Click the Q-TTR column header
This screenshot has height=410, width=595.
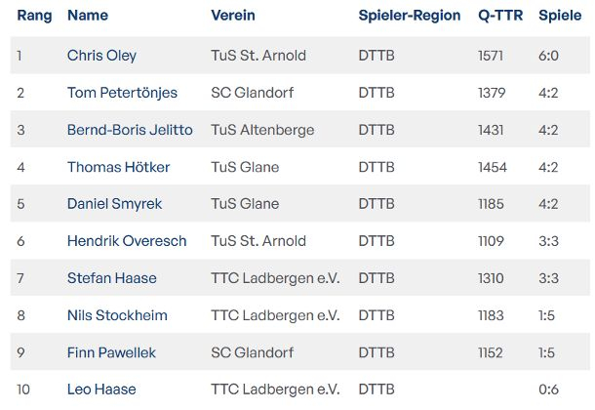click(498, 16)
